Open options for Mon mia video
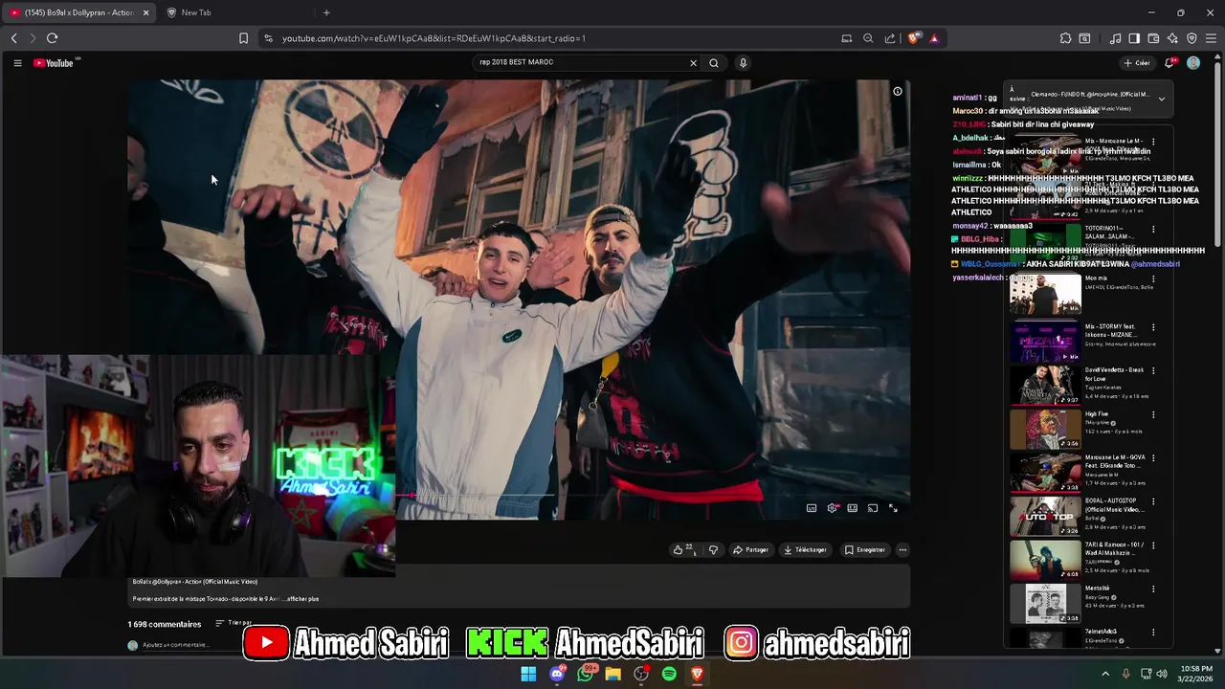Screen dimensions: 1225x689 point(1153,279)
